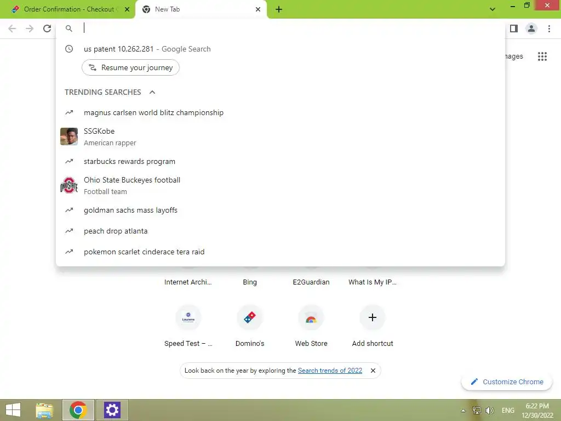The width and height of the screenshot is (561, 421).
Task: Select Ohio State Buckeyes football suggestion
Action: pos(280,185)
